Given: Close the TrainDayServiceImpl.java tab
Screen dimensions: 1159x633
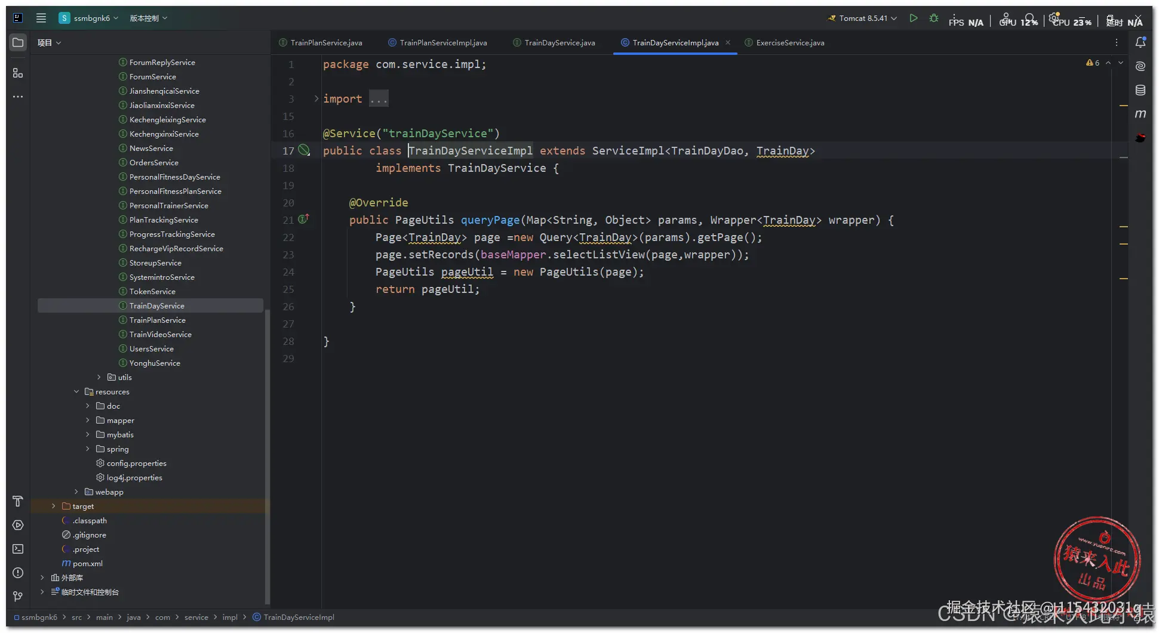Looking at the screenshot, I should pos(728,43).
